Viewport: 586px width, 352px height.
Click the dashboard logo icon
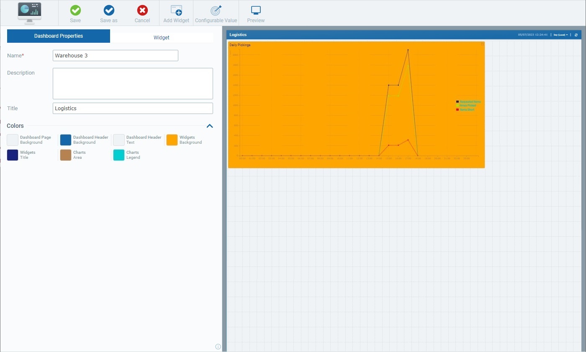[29, 13]
